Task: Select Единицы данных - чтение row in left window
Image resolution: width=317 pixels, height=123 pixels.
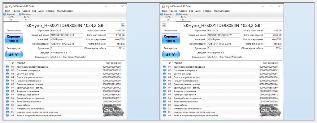Action: coord(63,84)
